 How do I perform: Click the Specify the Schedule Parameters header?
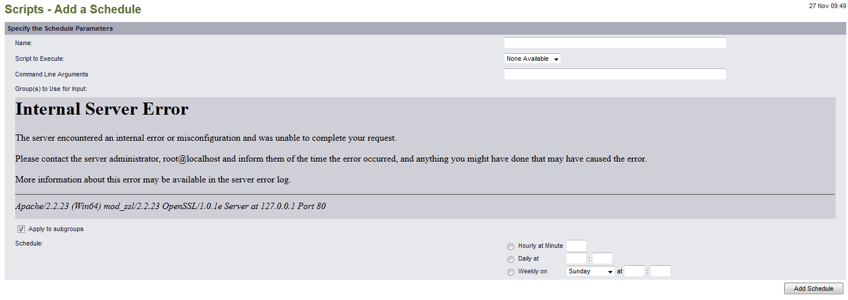click(x=60, y=28)
